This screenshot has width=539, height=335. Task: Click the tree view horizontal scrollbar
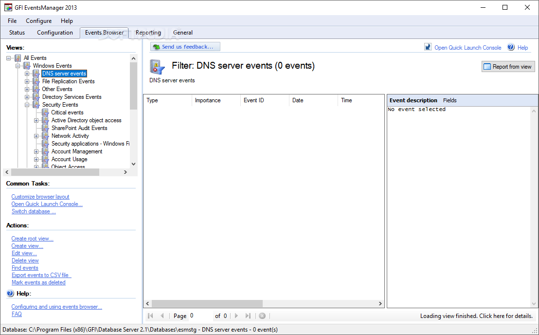(66, 172)
